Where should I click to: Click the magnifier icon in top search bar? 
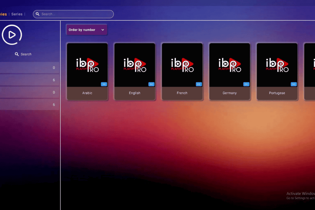[38, 14]
